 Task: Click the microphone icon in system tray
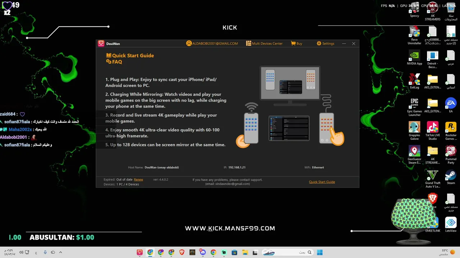(45, 252)
